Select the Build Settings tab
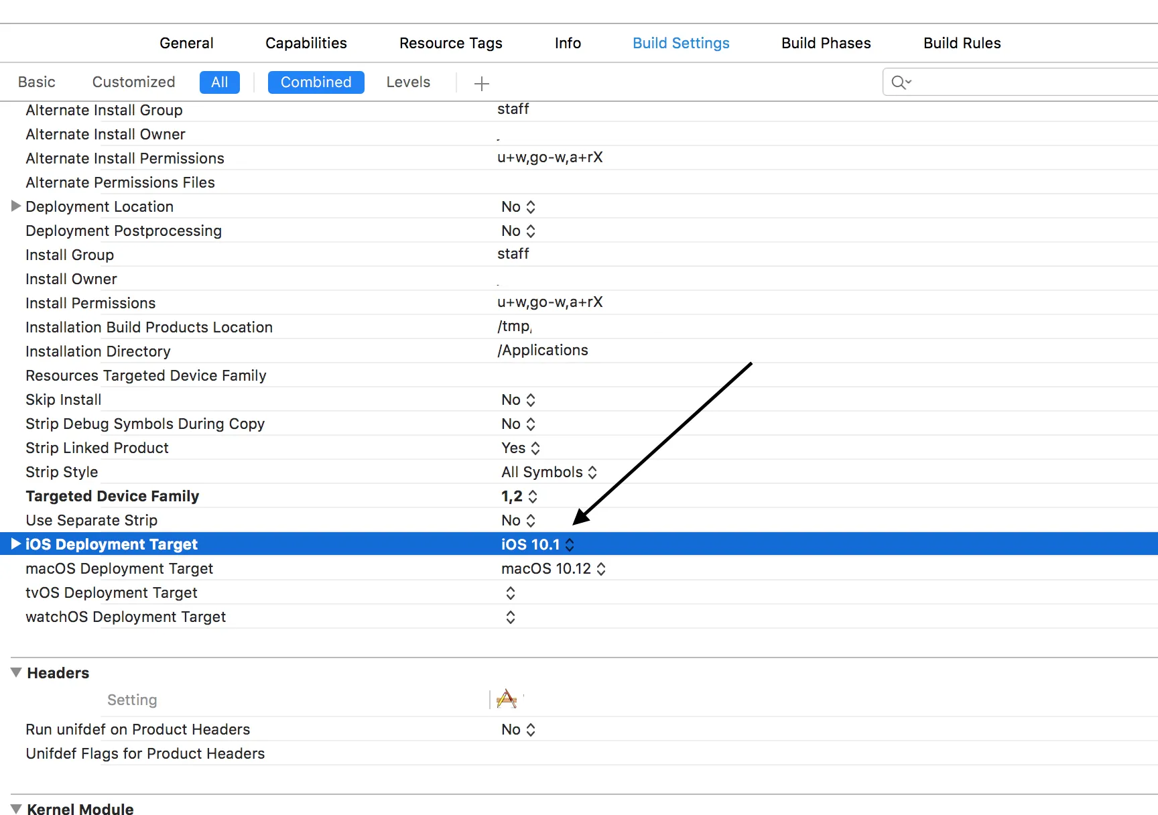 coord(681,43)
